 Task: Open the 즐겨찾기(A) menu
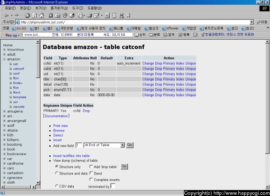[59, 8]
